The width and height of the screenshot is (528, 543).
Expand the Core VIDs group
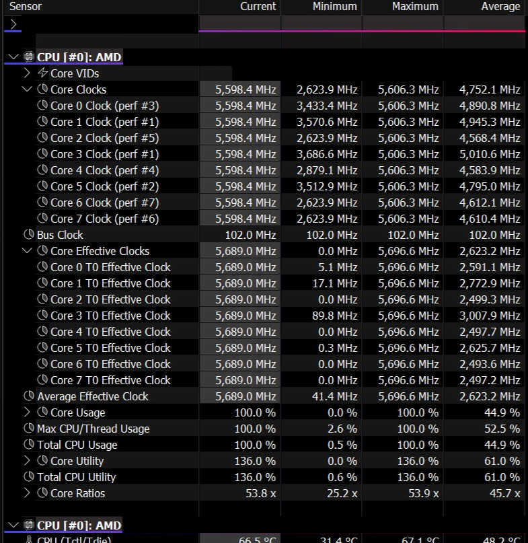tap(27, 73)
